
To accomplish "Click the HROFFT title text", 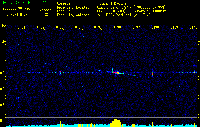I will click(x=20, y=3).
